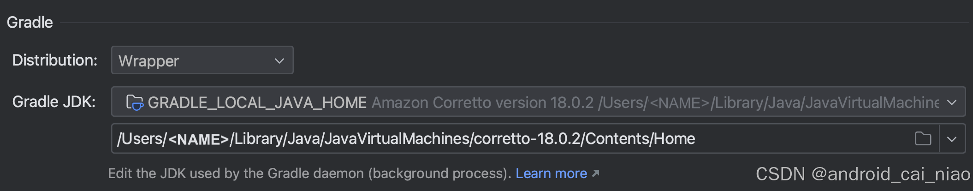Screen dimensions: 973x191
Task: Click the CSDN @android_cai_niao watermark
Action: 863,174
